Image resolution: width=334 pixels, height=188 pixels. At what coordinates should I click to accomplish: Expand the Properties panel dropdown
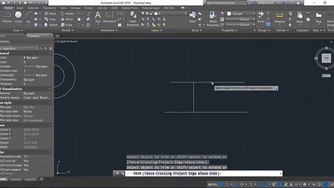pyautogui.click(x=230, y=30)
